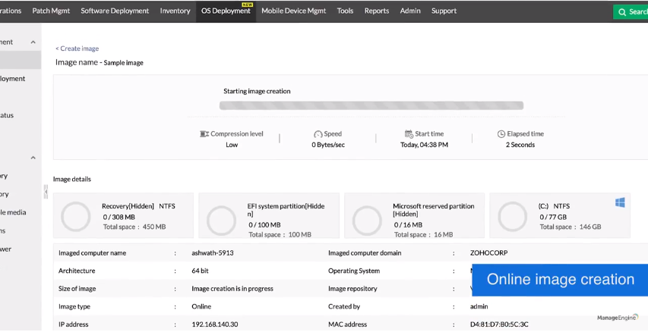648x332 pixels.
Task: Click the C: drive progress circle
Action: click(x=513, y=217)
